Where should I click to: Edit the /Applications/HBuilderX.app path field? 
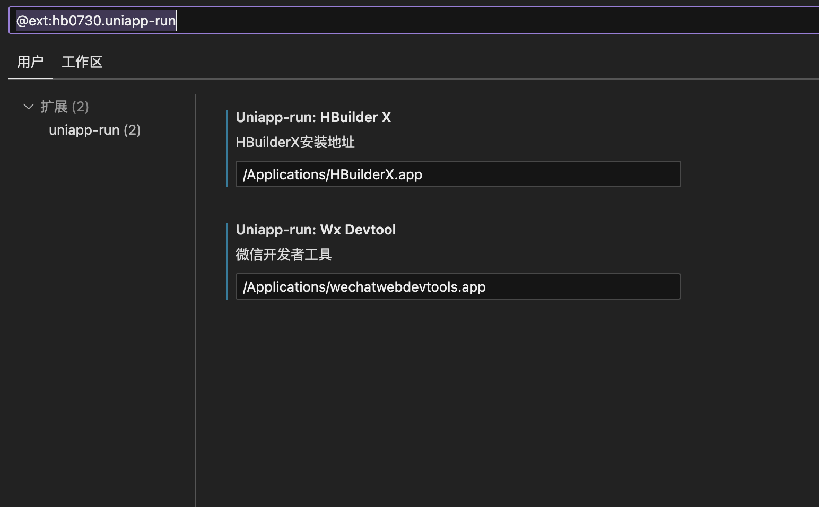(x=458, y=174)
